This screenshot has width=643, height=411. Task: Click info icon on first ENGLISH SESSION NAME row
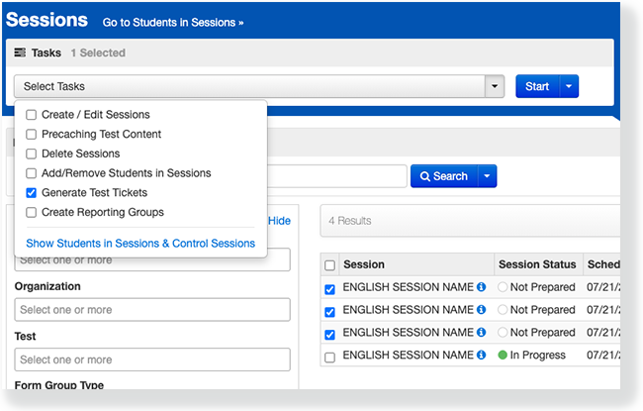click(482, 287)
